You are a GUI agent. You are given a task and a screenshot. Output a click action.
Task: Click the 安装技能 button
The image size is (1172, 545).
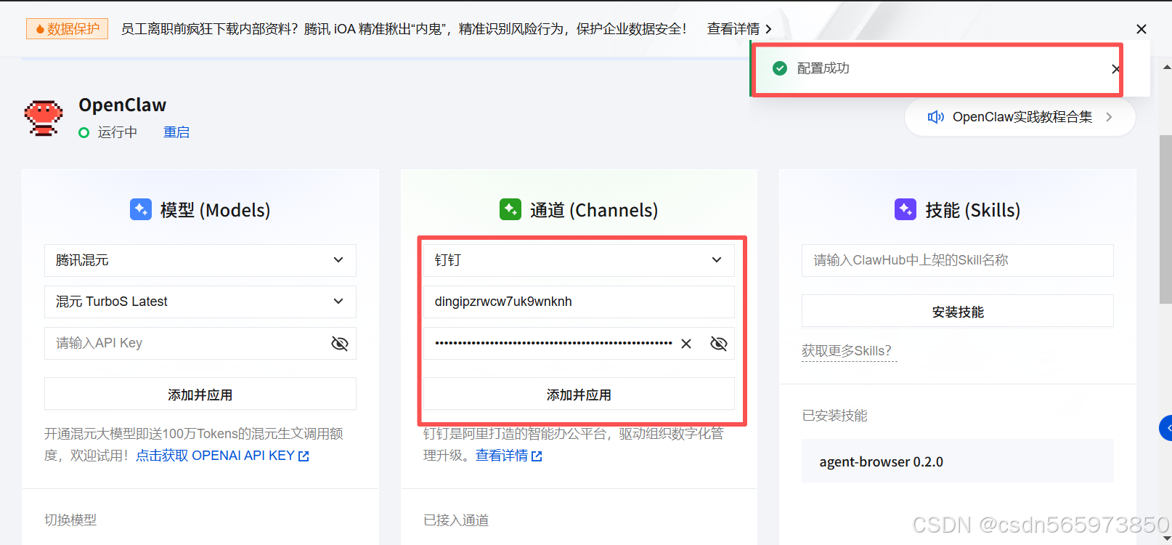pos(958,311)
